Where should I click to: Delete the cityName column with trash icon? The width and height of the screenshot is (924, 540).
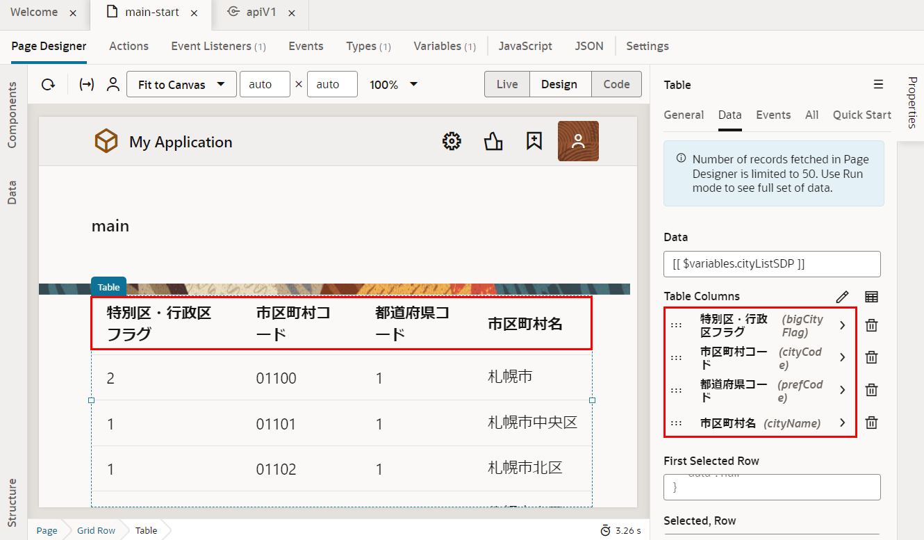tap(871, 423)
